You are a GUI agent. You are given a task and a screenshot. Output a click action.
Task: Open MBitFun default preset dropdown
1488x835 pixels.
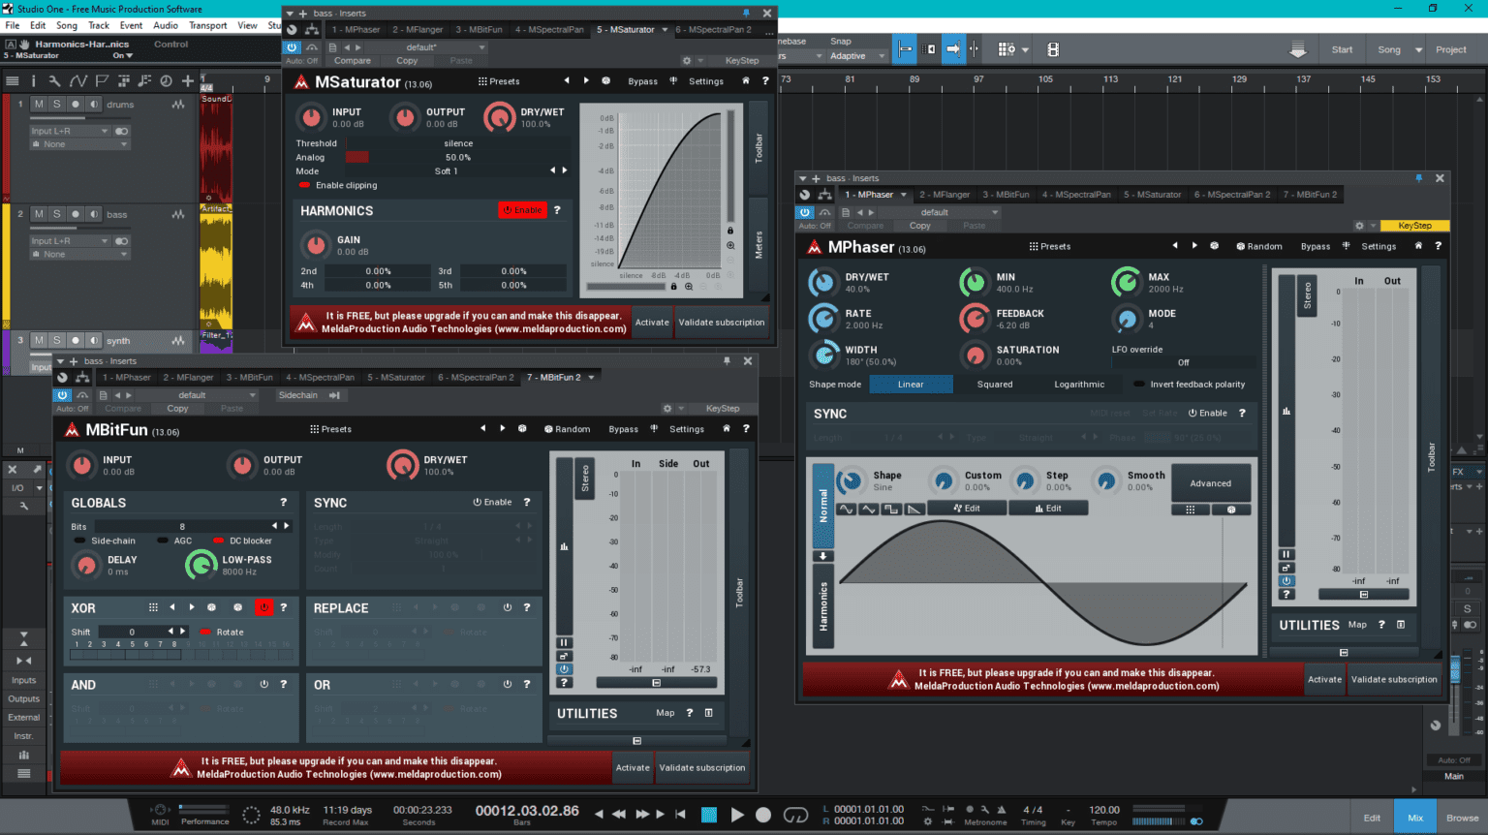pyautogui.click(x=199, y=395)
